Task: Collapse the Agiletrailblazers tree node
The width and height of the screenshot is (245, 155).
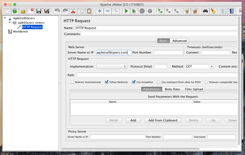Action: pos(5,18)
